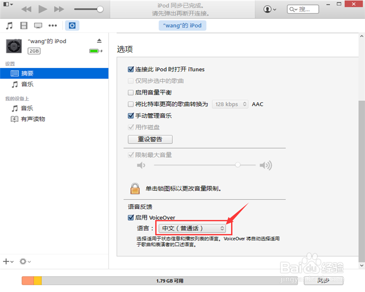The width and height of the screenshot is (365, 292).
Task: Click the 单击锁图标以更改音量限制 text
Action: point(184,189)
